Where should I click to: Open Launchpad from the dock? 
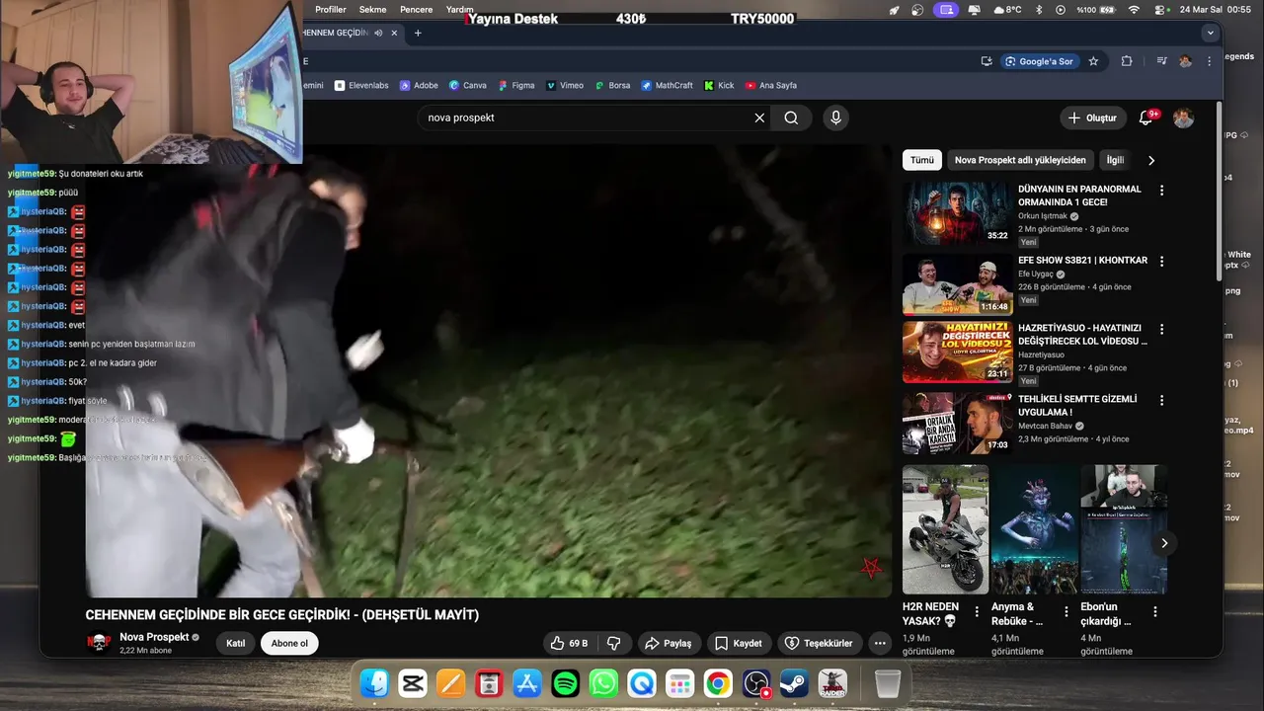coord(679,682)
